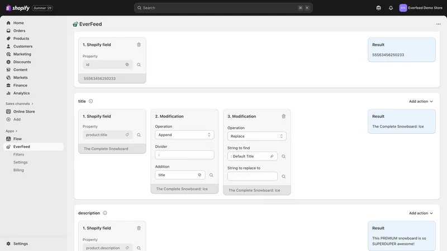
Task: Select the result text 55563456250233
Action: click(388, 55)
